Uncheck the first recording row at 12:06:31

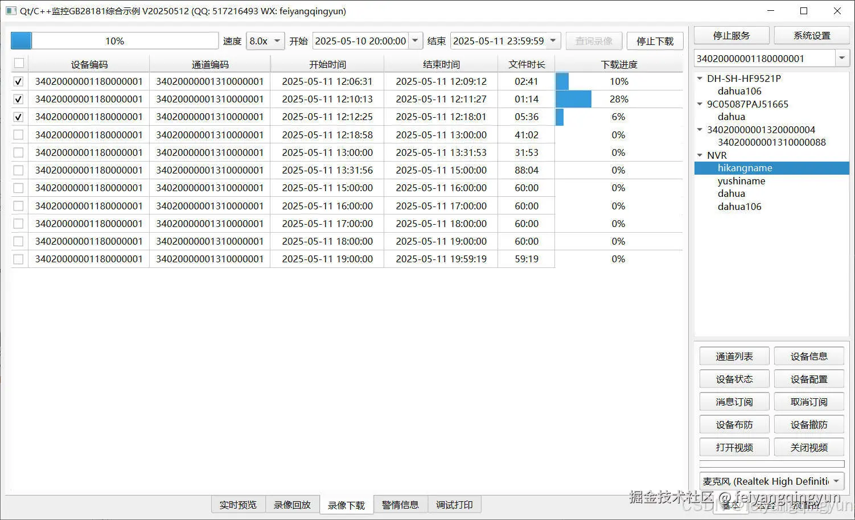18,81
